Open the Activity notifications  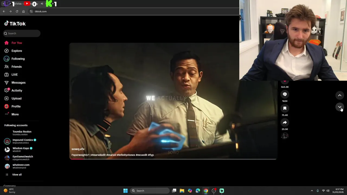tap(13, 90)
